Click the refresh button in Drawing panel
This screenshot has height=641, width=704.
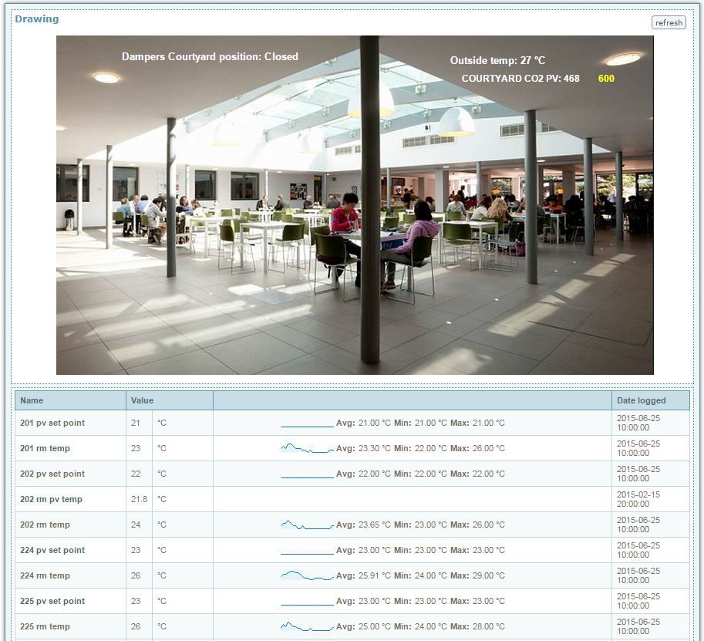click(x=669, y=22)
